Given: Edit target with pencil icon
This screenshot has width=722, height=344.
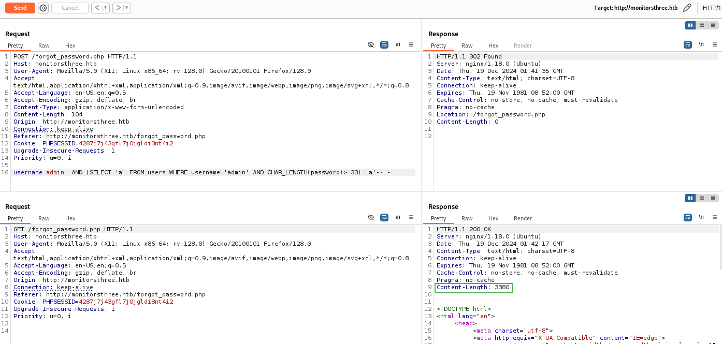Looking at the screenshot, I should 687,8.
